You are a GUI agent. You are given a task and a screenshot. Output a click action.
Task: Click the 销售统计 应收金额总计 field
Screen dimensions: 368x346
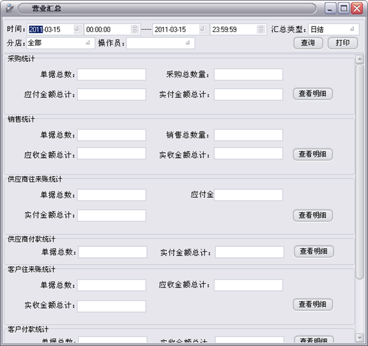[x=112, y=153]
